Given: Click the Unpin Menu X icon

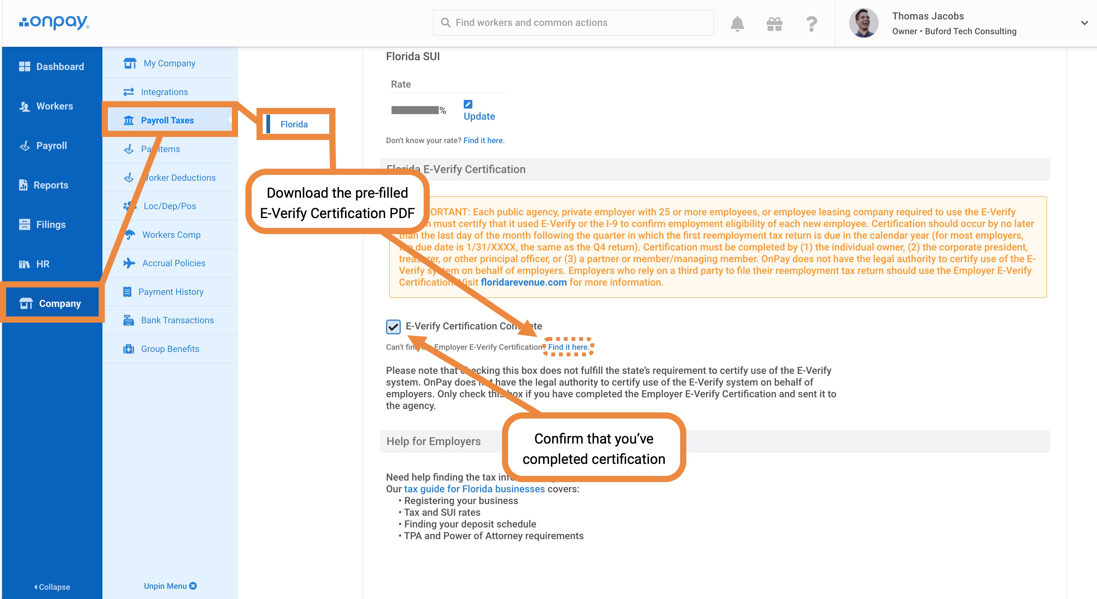Looking at the screenshot, I should pyautogui.click(x=193, y=586).
